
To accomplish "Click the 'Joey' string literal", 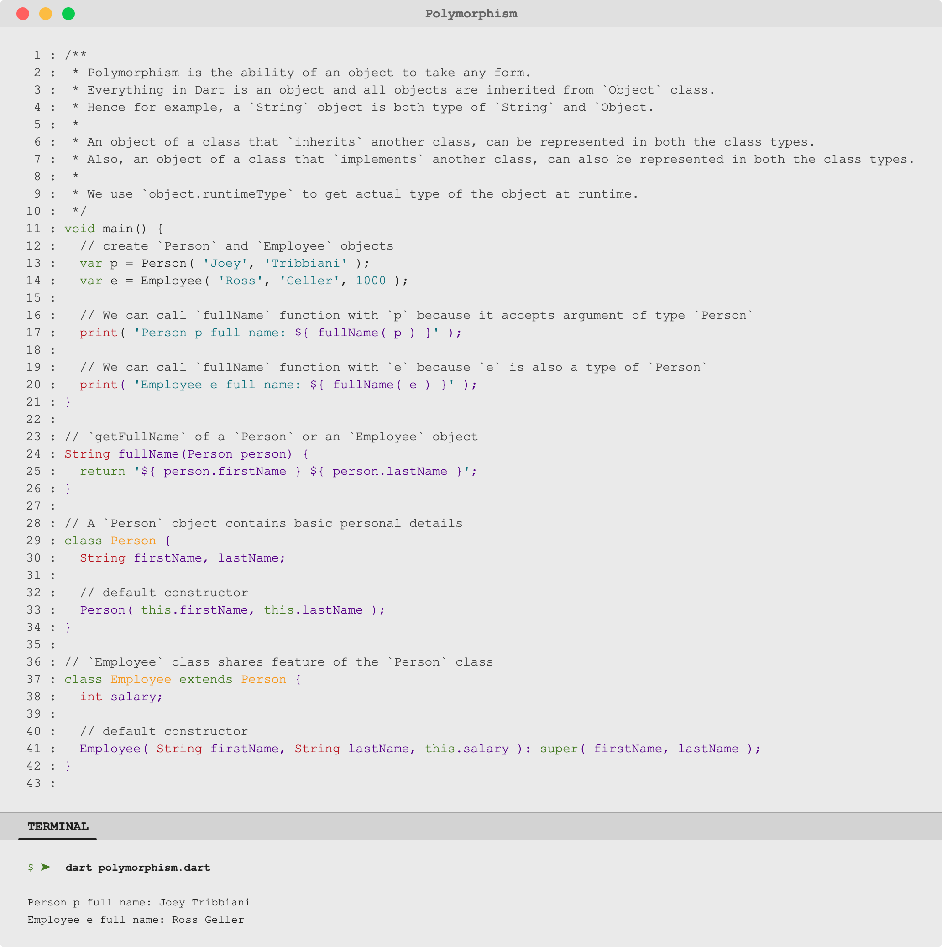I will (x=225, y=263).
